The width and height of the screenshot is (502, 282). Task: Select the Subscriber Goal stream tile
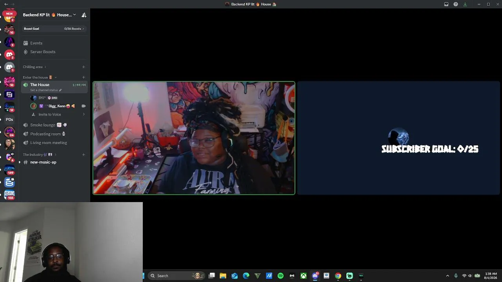pyautogui.click(x=398, y=138)
